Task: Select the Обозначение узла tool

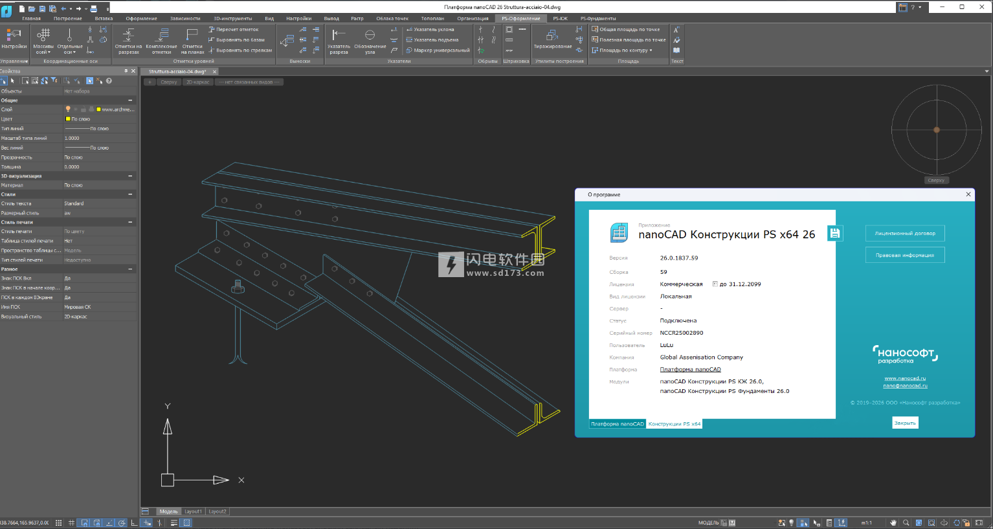Action: tap(370, 41)
